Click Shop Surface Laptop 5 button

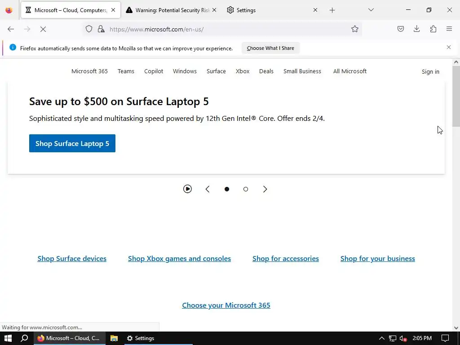point(72,143)
